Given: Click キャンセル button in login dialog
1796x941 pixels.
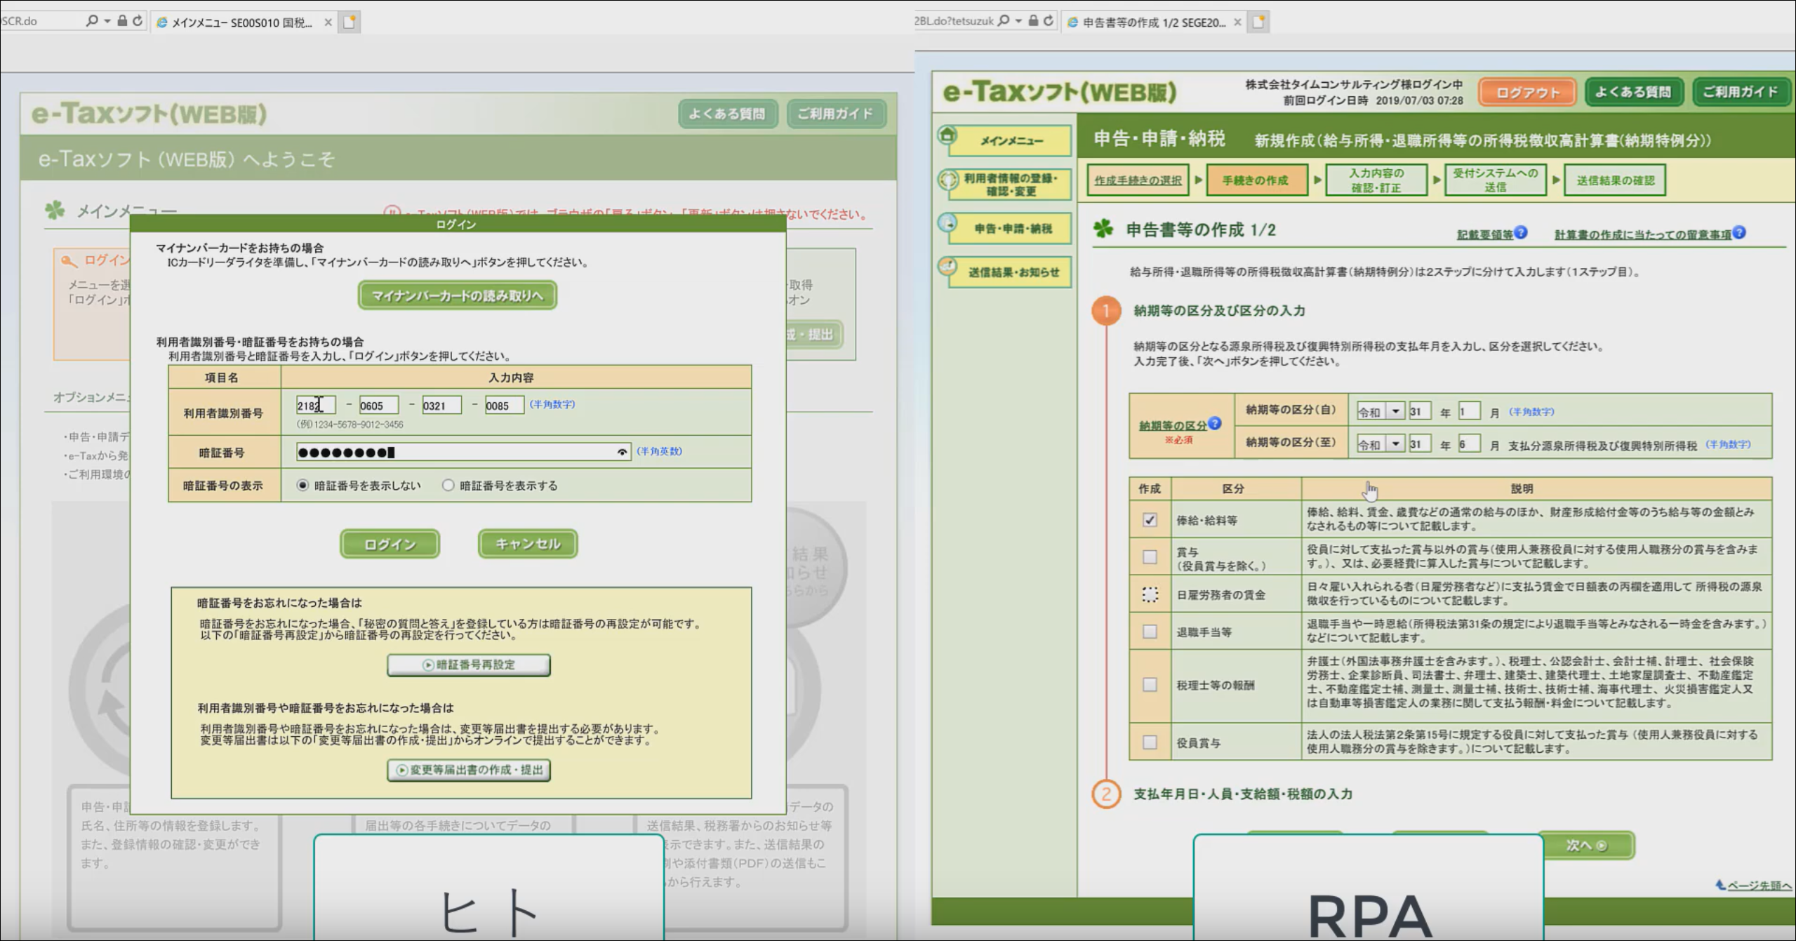Looking at the screenshot, I should (x=528, y=544).
